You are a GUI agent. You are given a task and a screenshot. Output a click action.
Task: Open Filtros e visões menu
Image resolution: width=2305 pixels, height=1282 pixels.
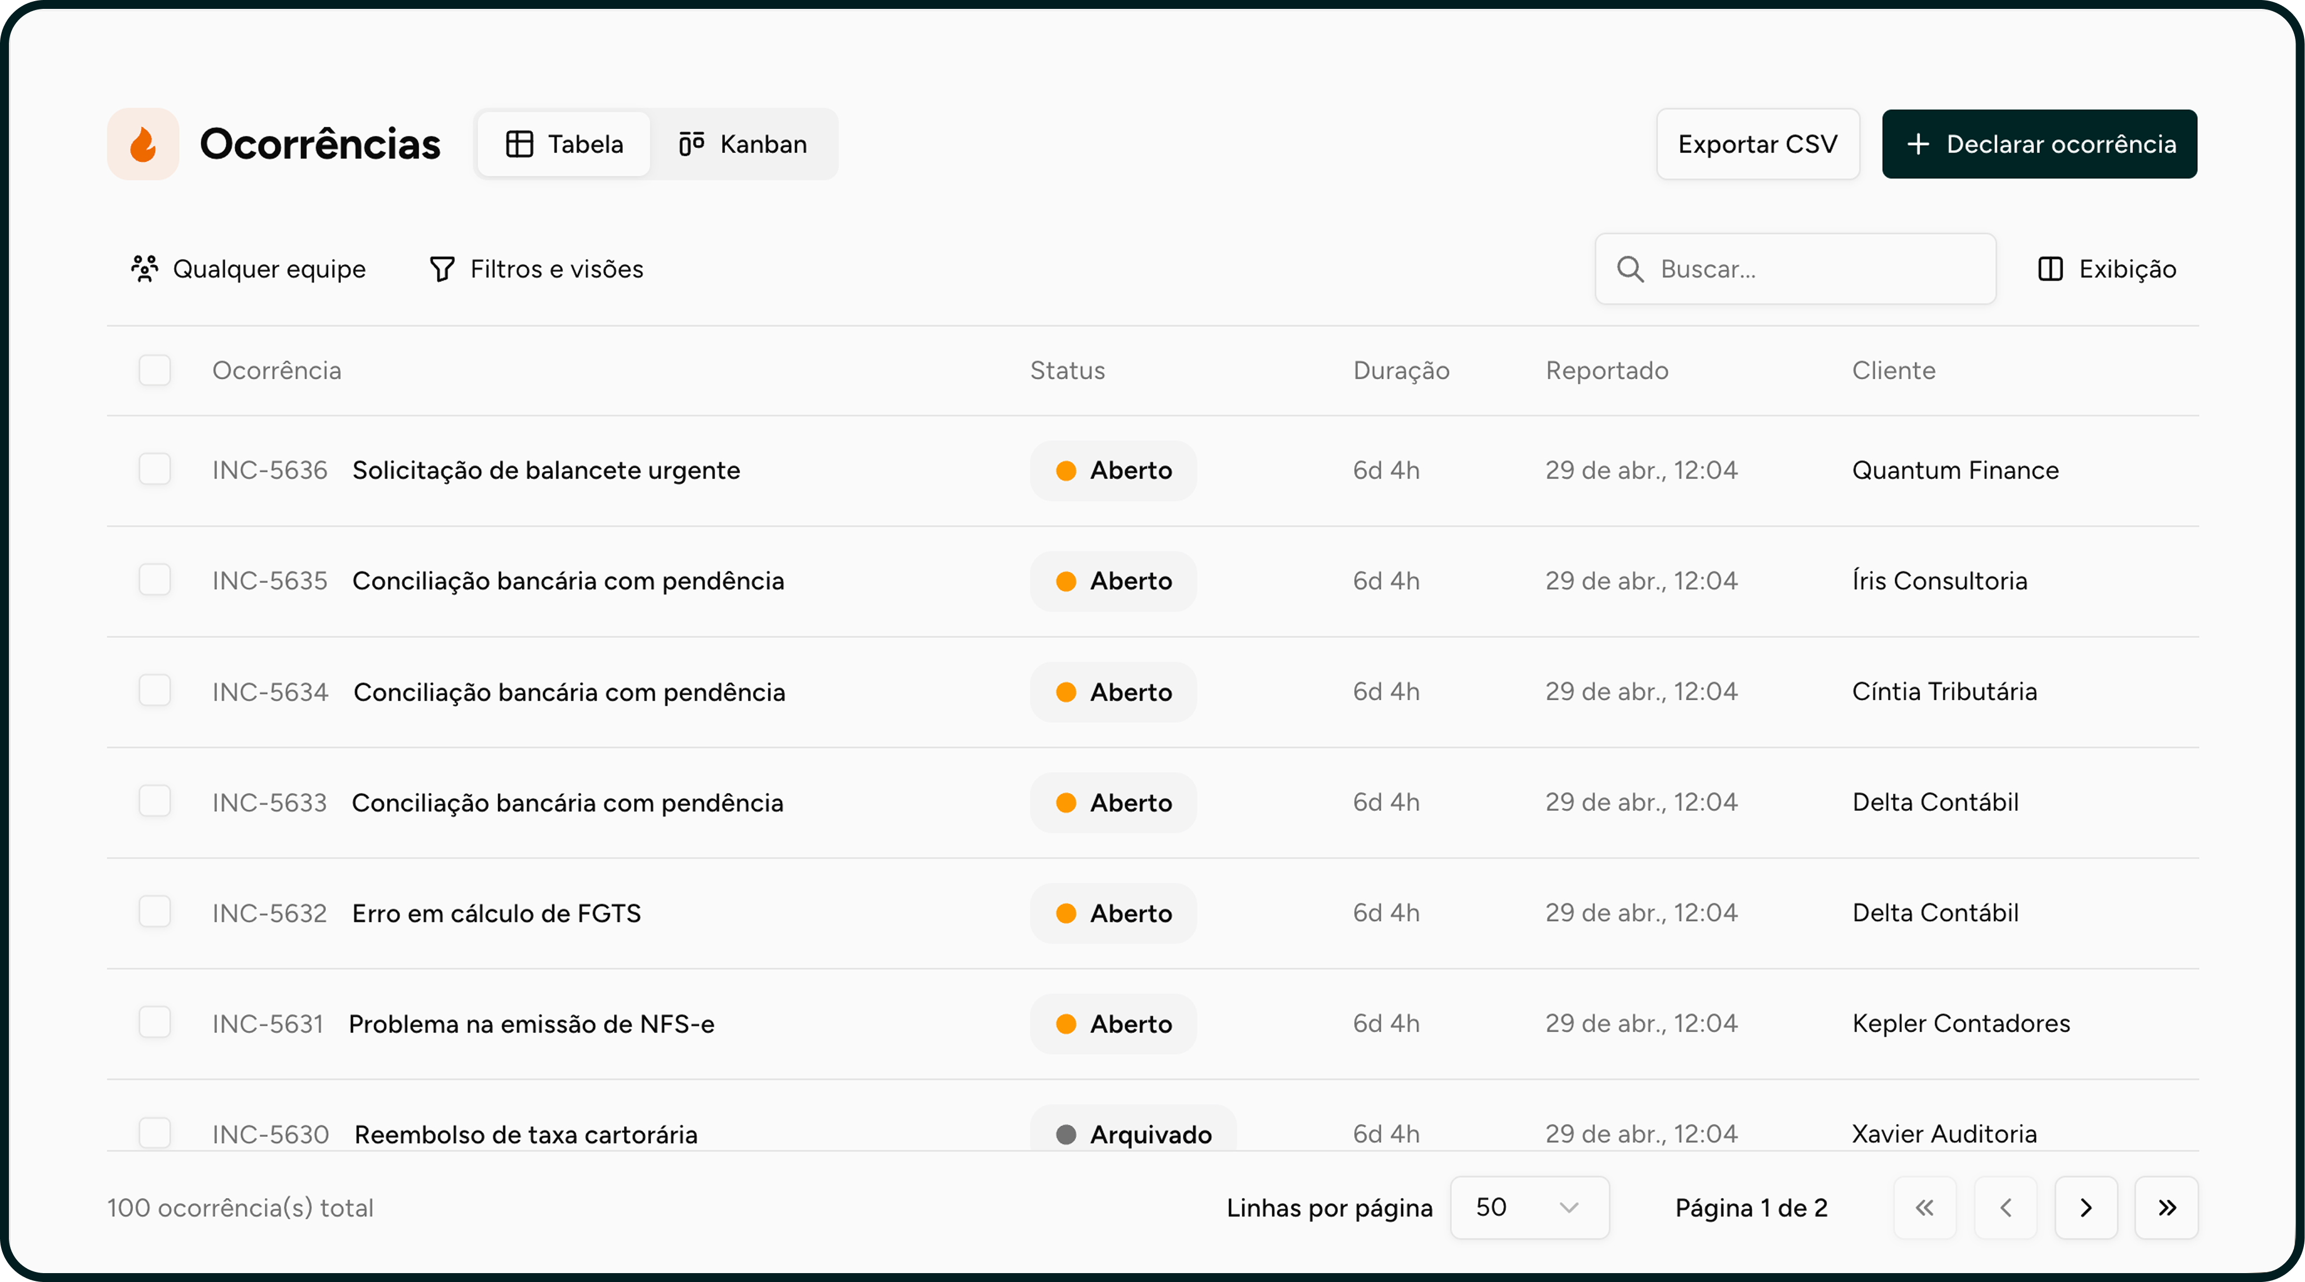point(536,270)
